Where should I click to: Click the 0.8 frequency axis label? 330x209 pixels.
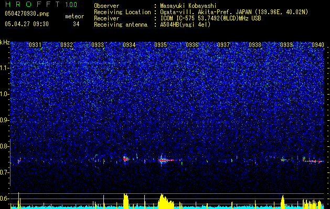click(4, 146)
